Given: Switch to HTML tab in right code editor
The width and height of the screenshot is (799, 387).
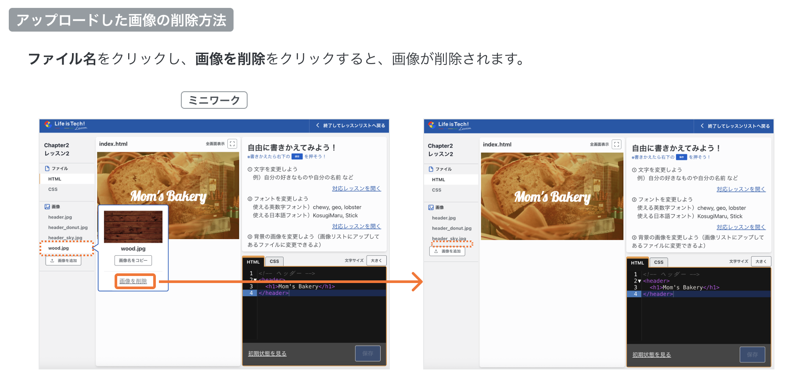Looking at the screenshot, I should point(637,263).
